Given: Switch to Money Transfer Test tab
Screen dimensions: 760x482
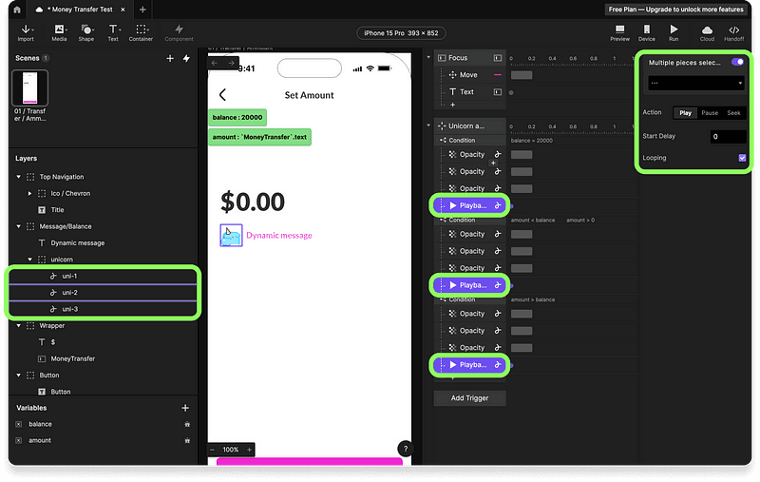Looking at the screenshot, I should click(81, 10).
